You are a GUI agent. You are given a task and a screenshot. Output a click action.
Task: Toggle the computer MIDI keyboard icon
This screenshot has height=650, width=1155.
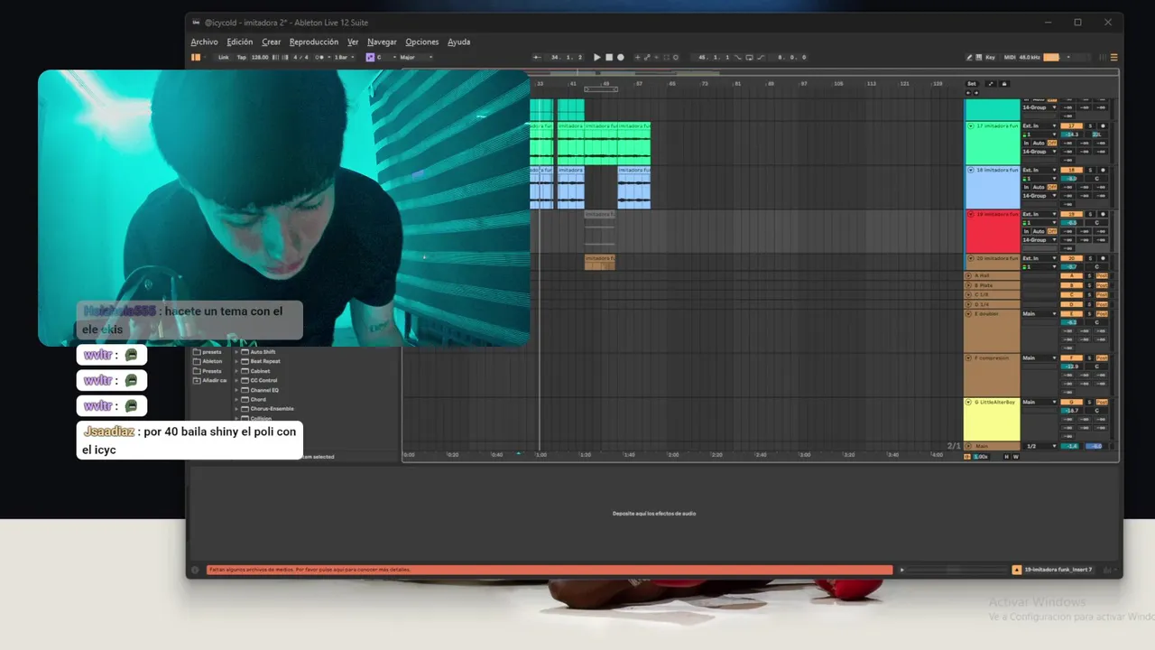pos(978,57)
